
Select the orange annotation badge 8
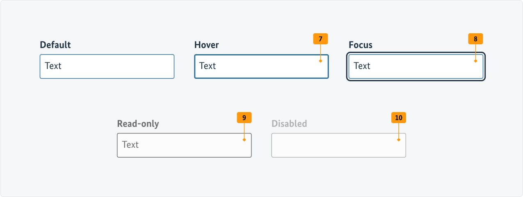click(x=475, y=39)
